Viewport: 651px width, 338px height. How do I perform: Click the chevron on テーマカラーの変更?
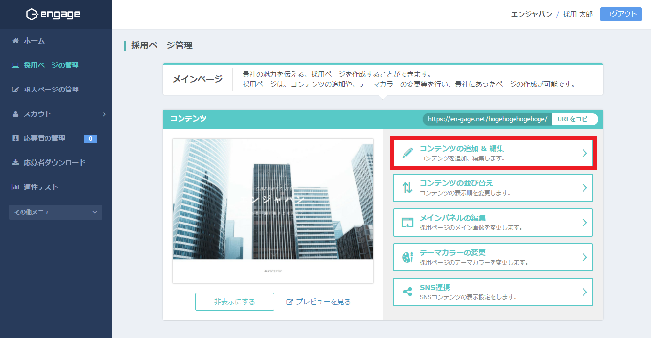point(584,257)
